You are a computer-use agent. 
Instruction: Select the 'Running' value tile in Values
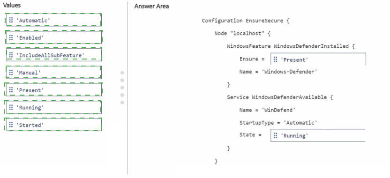point(54,107)
